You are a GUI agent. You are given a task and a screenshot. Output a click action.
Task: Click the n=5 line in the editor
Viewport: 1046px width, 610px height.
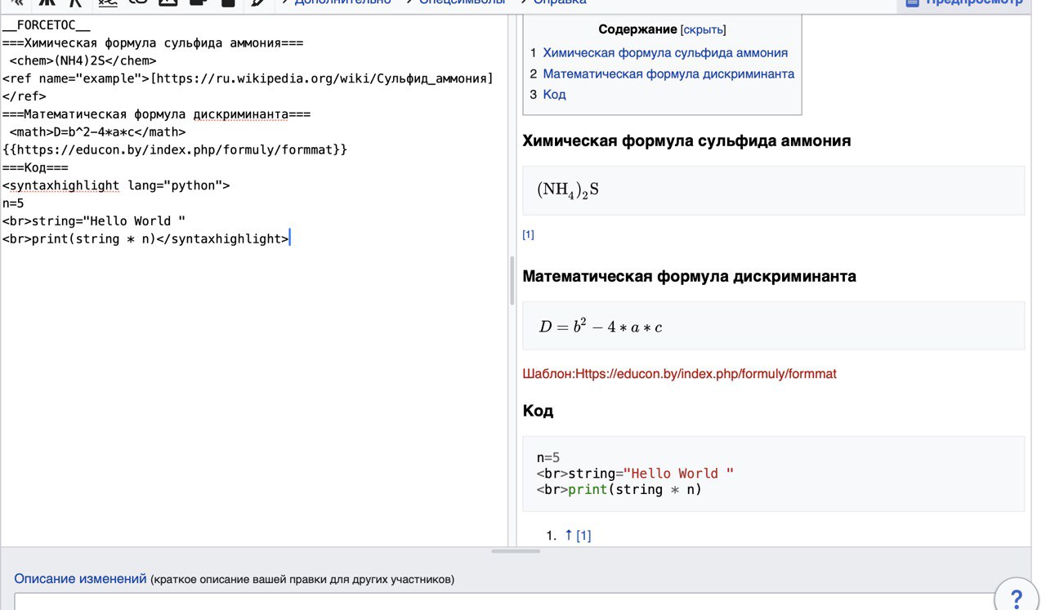(13, 203)
